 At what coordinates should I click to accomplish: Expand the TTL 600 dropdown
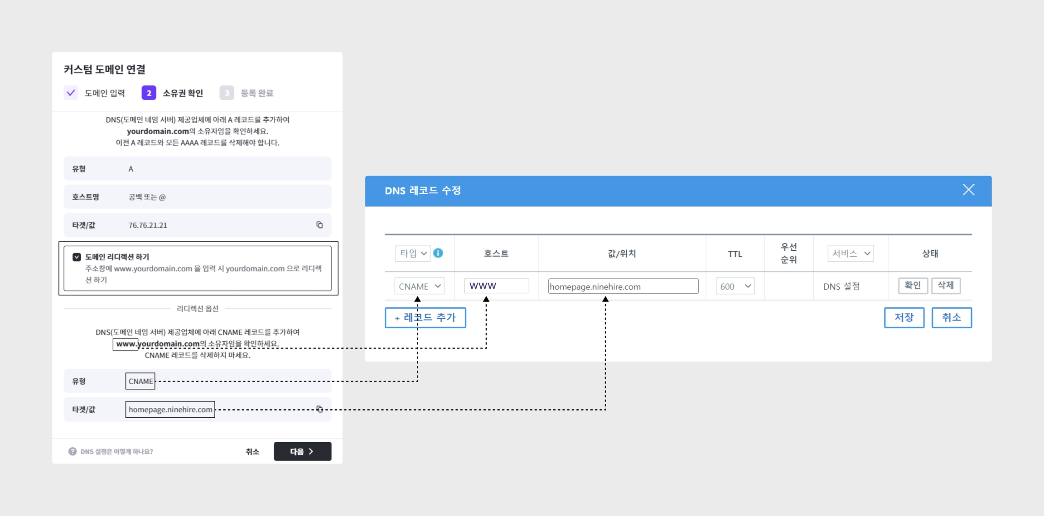tap(735, 286)
